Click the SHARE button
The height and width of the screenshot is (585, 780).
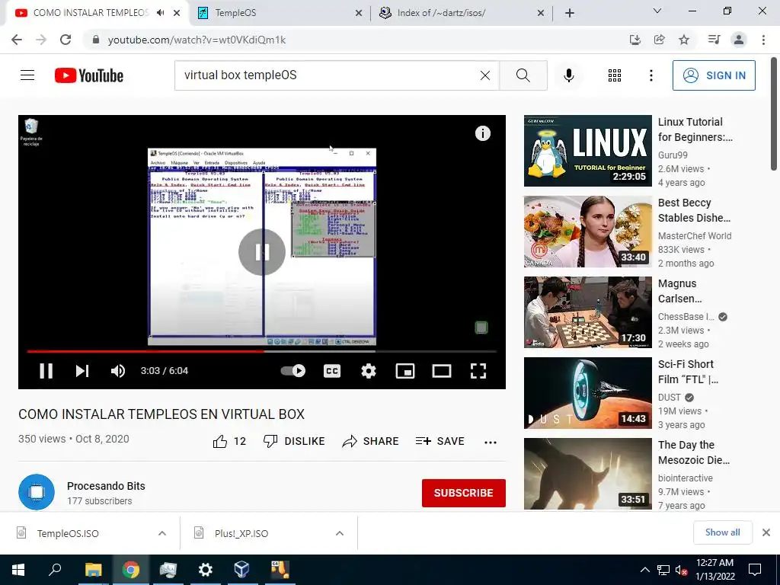[371, 441]
